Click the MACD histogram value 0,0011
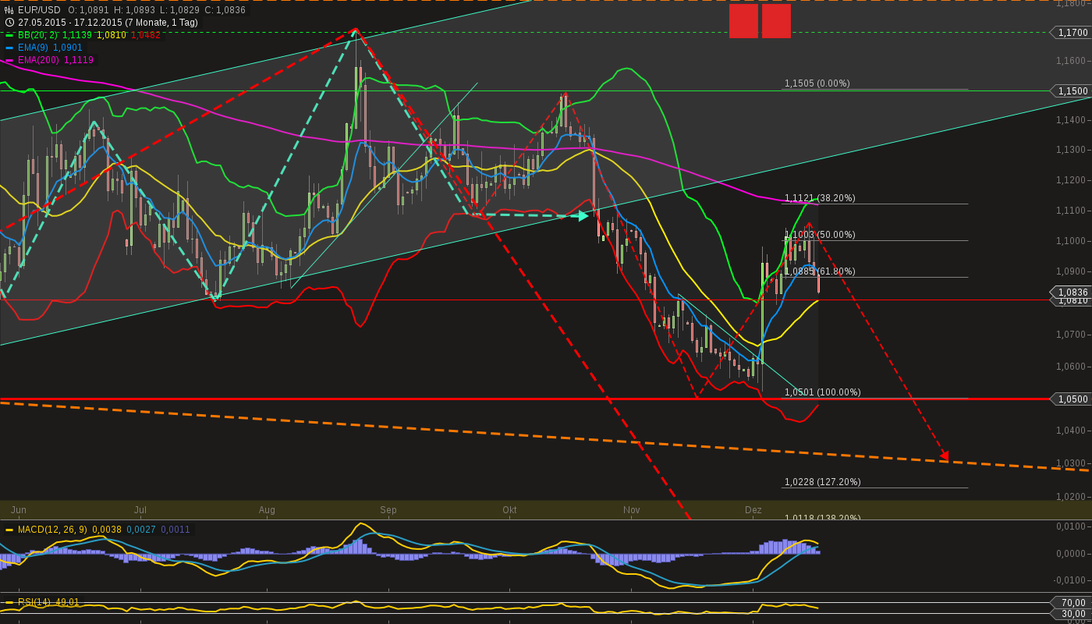 (175, 530)
